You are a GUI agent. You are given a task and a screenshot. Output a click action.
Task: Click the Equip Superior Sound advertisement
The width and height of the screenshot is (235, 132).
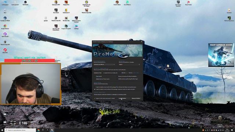221,55
